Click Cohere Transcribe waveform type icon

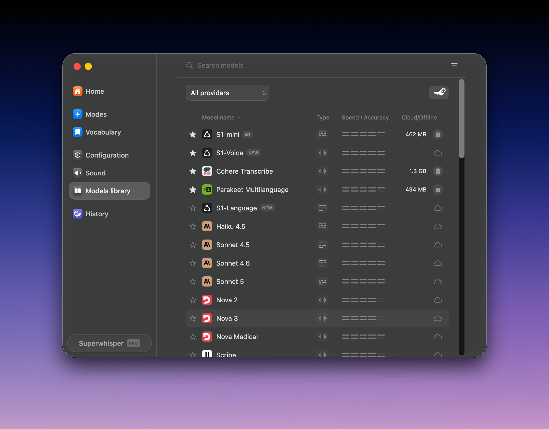(x=323, y=171)
